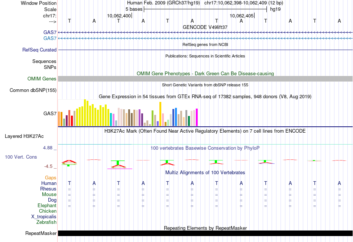Screen dimensions: 353x242
Task: Click the orange Gaps label
Action: click(x=51, y=178)
